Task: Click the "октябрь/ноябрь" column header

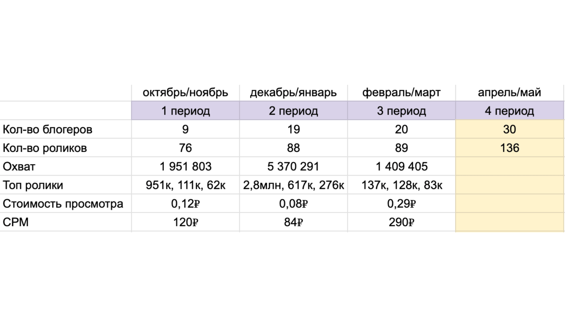Action: pyautogui.click(x=185, y=93)
